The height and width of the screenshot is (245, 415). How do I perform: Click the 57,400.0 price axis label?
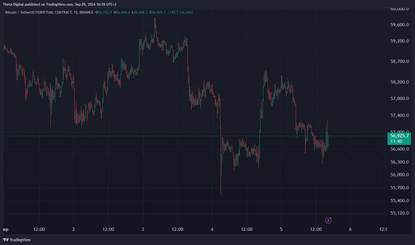point(399,115)
